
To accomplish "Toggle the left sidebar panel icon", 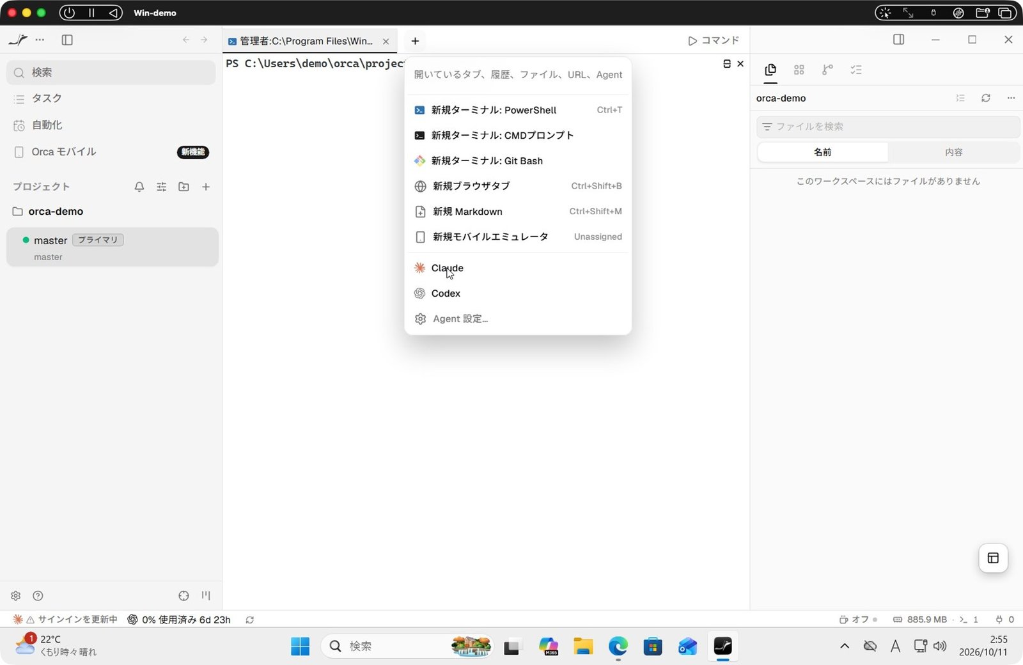I will (x=66, y=40).
